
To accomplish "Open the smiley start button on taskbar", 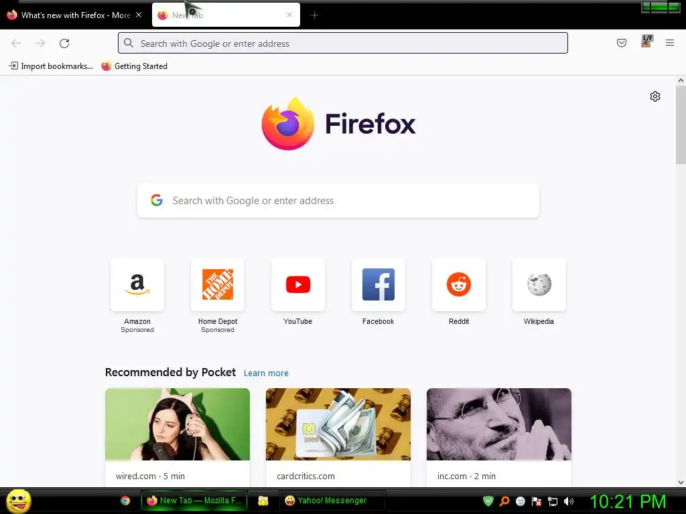I will coord(18,501).
